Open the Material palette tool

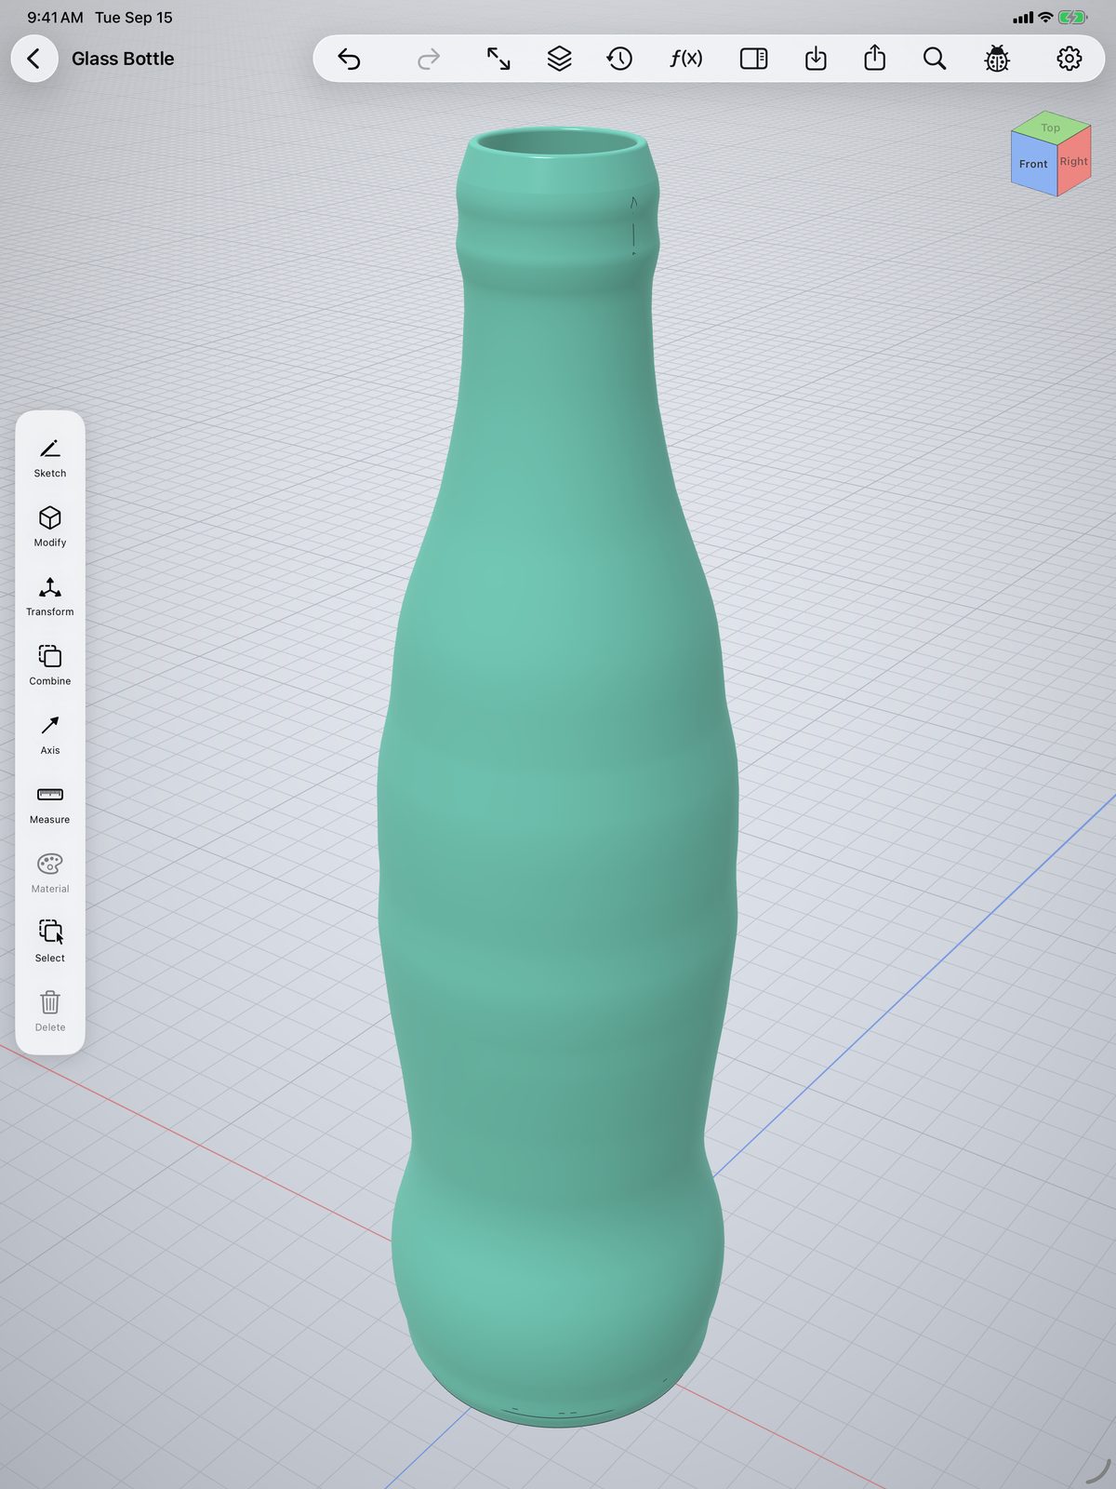point(50,873)
